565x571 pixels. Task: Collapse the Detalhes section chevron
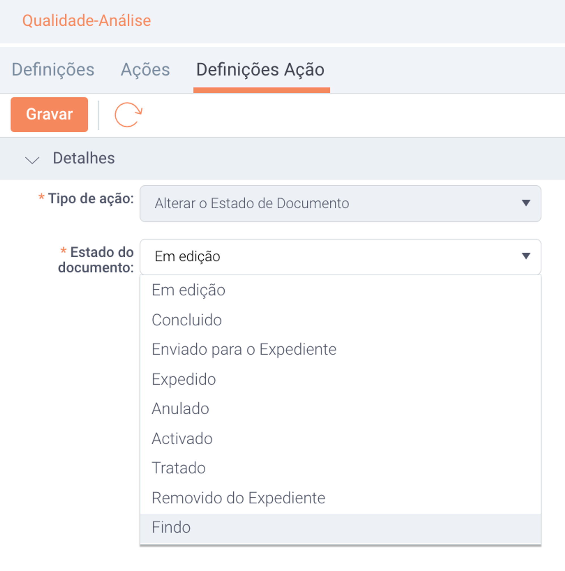[x=32, y=160]
